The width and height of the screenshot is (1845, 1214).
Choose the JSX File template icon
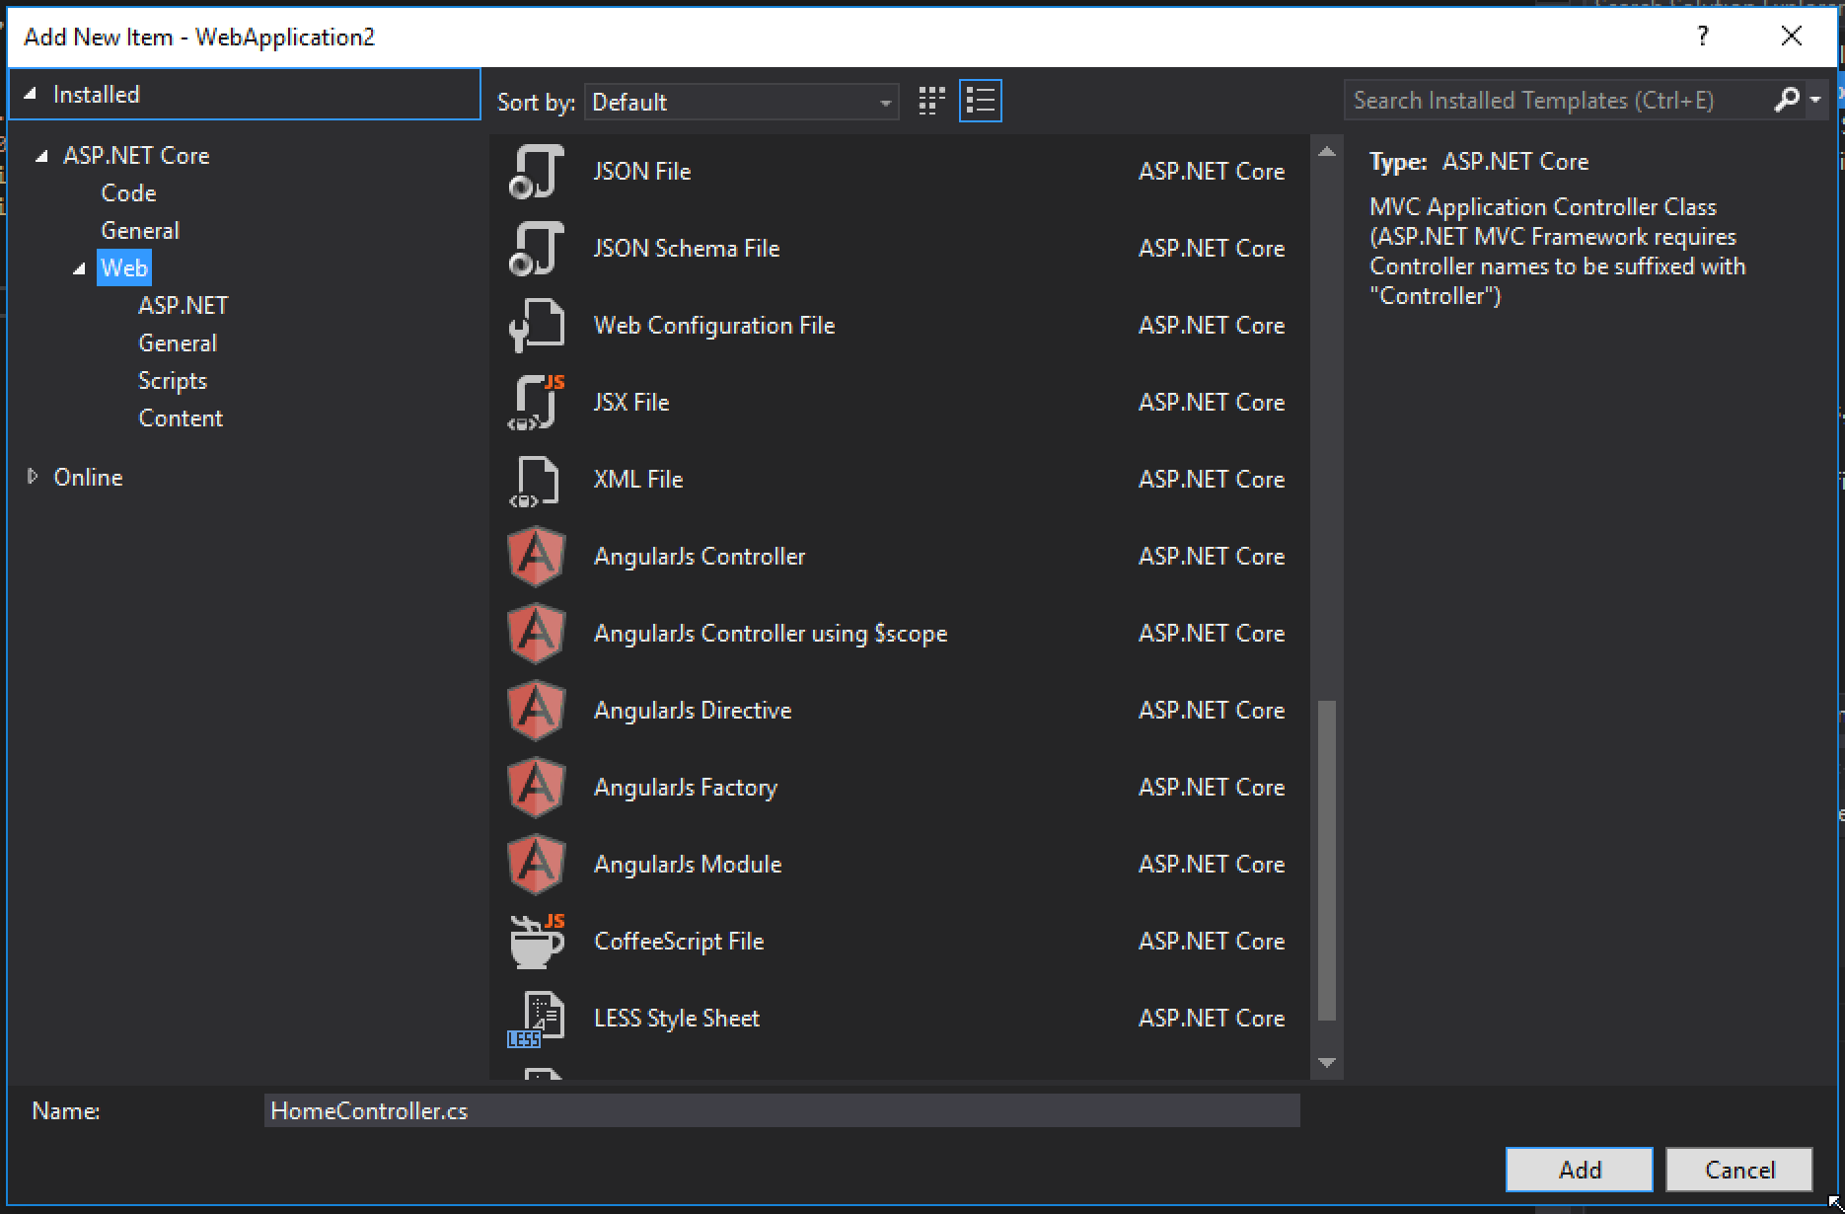click(536, 403)
